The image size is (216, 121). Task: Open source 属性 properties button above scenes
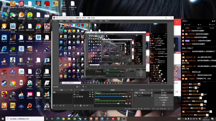pyautogui.click(x=79, y=87)
